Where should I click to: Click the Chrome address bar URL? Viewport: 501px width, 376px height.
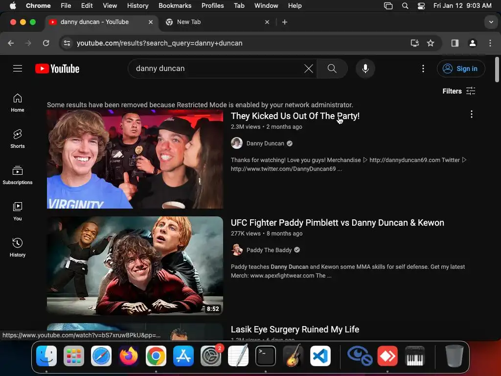point(159,43)
